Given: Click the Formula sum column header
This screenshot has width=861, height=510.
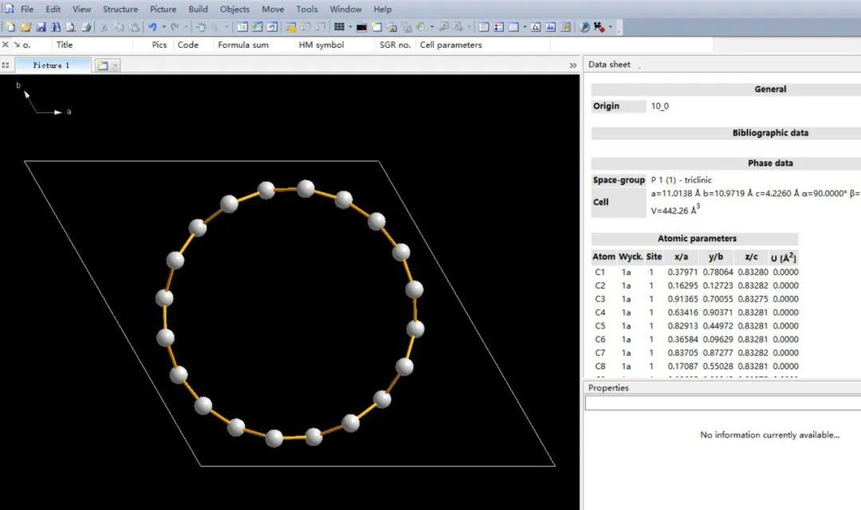Looking at the screenshot, I should (243, 45).
